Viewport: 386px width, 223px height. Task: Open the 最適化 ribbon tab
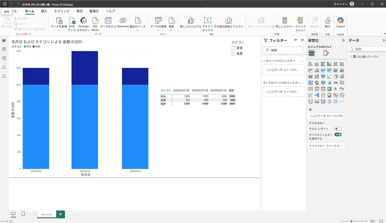pyautogui.click(x=94, y=11)
